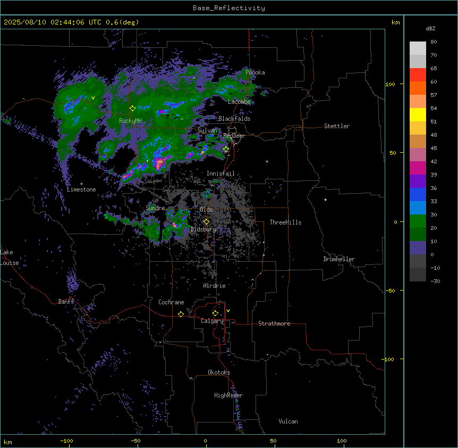Click the asterisk marker east of Innisfail
The image size is (458, 448).
tap(267, 161)
